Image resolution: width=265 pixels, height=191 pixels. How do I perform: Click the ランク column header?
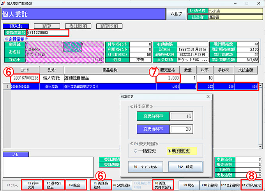(x=51, y=70)
